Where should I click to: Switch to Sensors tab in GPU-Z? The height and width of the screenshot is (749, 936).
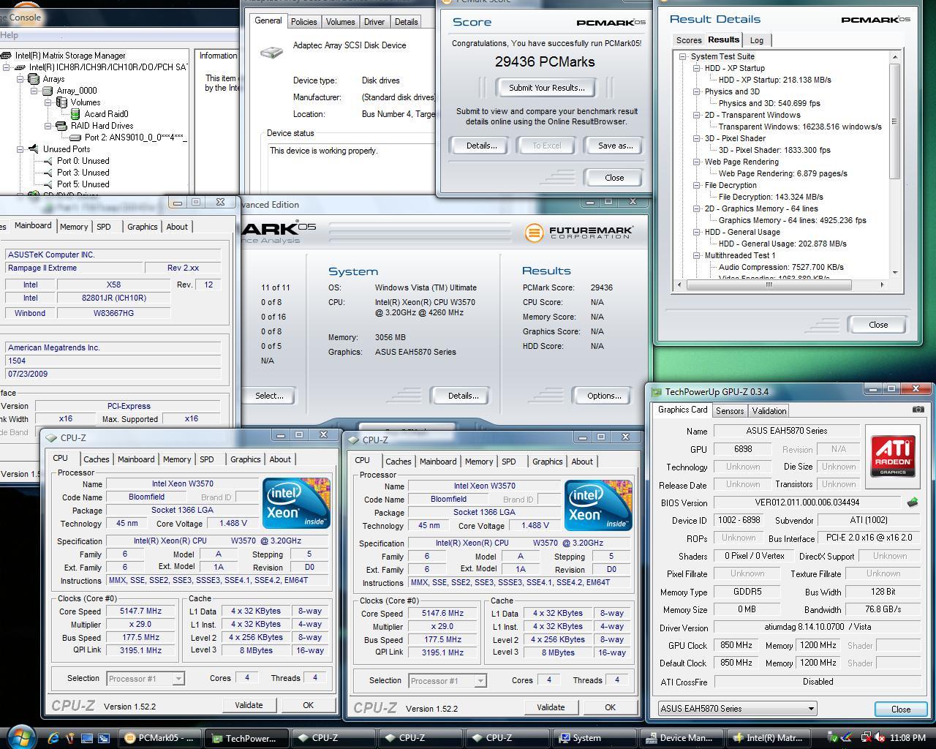click(x=730, y=411)
